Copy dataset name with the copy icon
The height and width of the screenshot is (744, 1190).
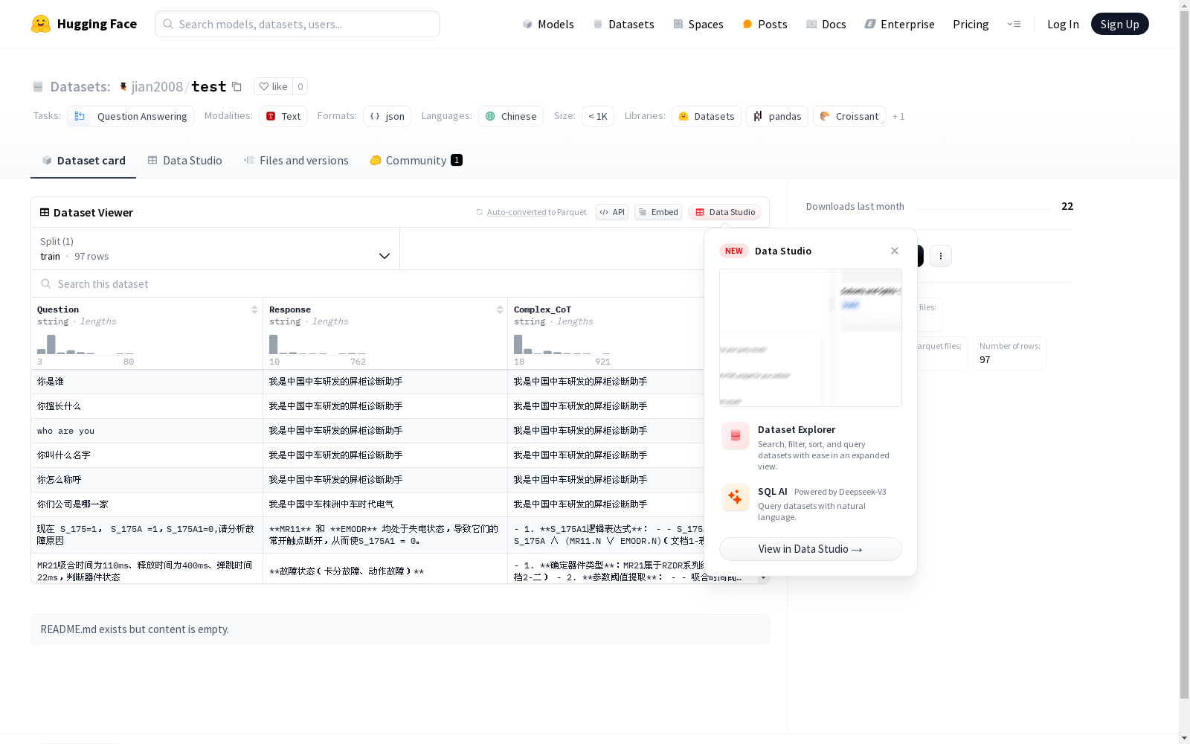(x=237, y=86)
